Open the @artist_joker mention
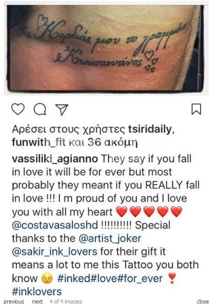This screenshot has height=304, width=210. pyautogui.click(x=110, y=239)
